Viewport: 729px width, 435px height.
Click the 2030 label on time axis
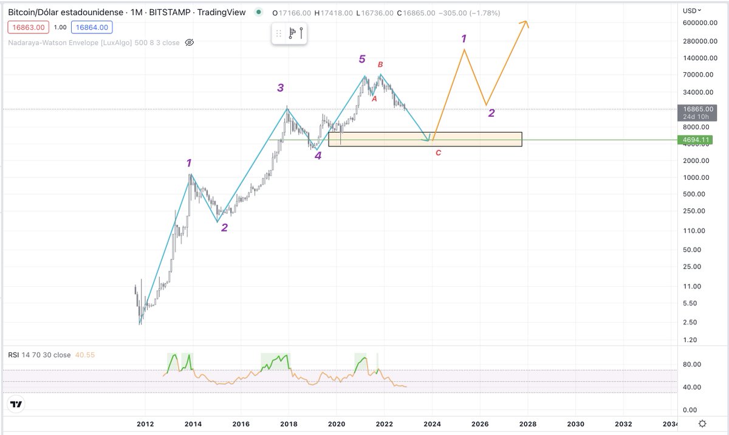(x=575, y=424)
